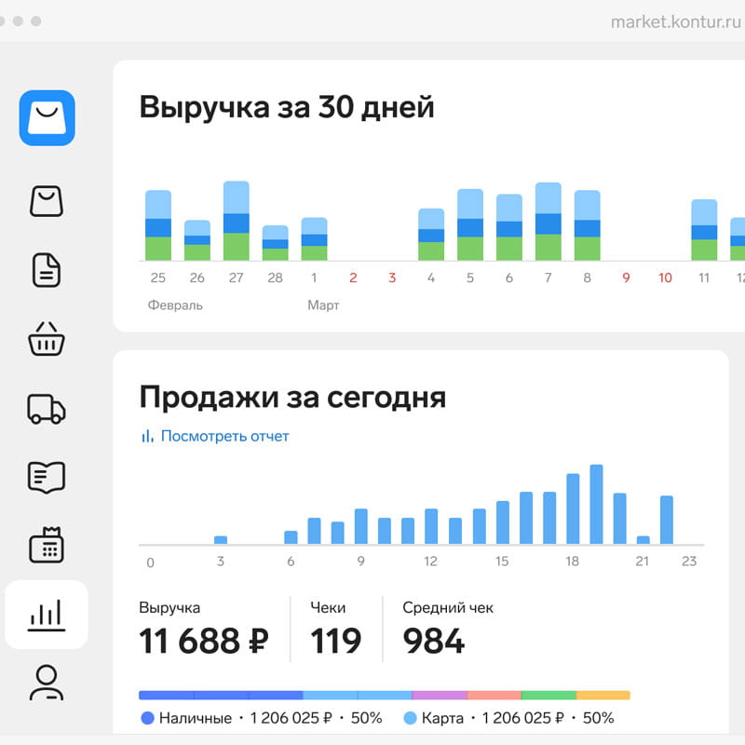Open the delivery truck sidebar icon

pyautogui.click(x=47, y=408)
